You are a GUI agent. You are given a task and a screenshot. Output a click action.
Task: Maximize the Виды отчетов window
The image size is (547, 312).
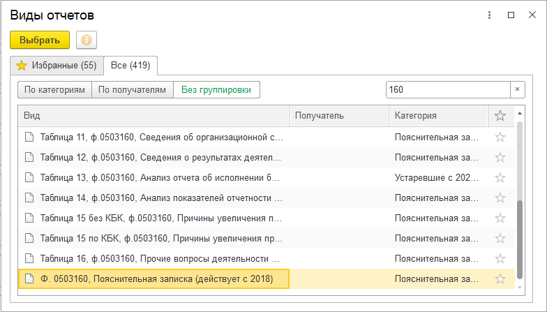click(x=511, y=15)
